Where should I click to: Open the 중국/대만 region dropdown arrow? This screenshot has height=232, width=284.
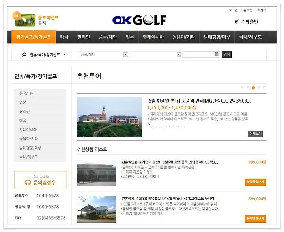tap(126, 54)
